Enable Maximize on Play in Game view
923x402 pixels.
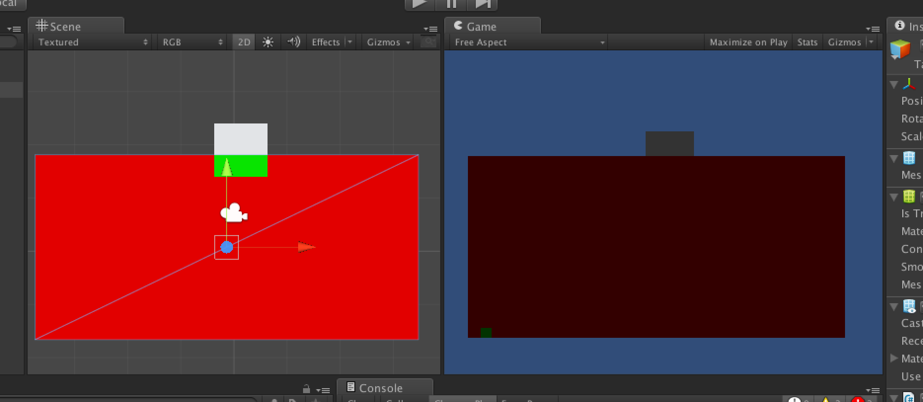coord(748,42)
